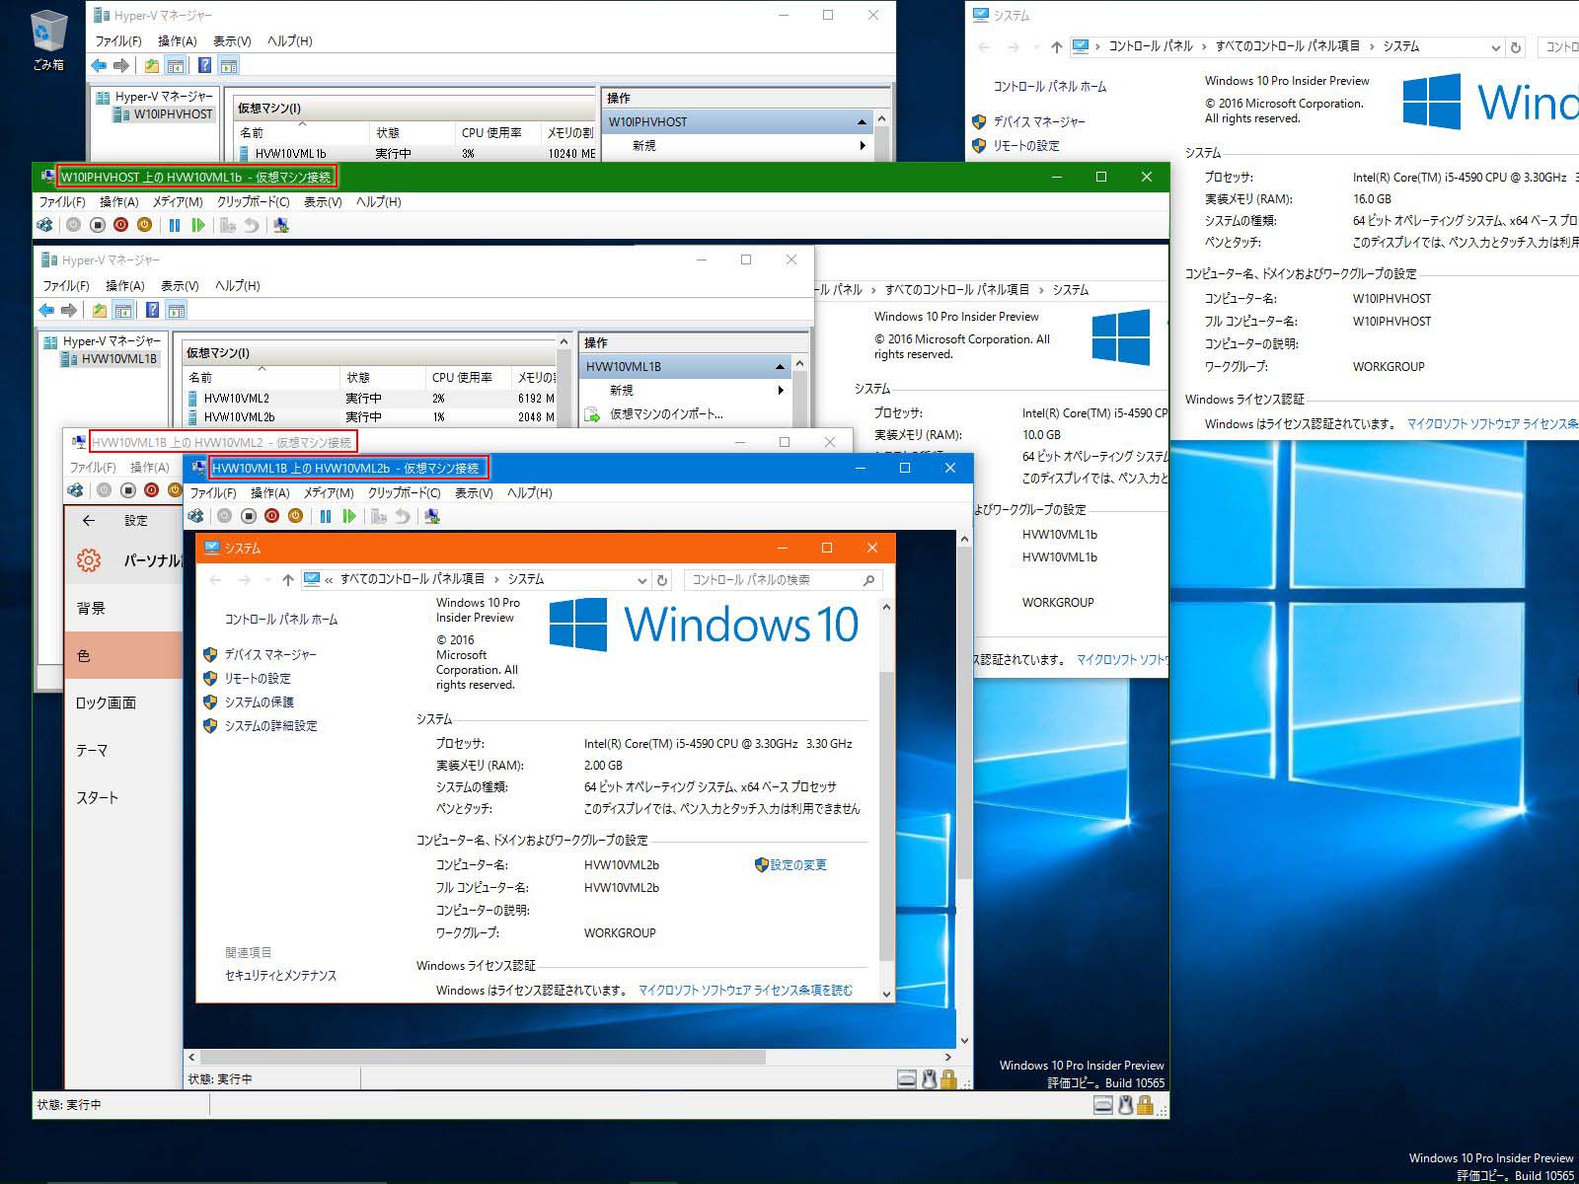1579x1184 pixels.
Task: Click Back arrow in top Hyper-V Manager toolbar
Action: pyautogui.click(x=99, y=66)
